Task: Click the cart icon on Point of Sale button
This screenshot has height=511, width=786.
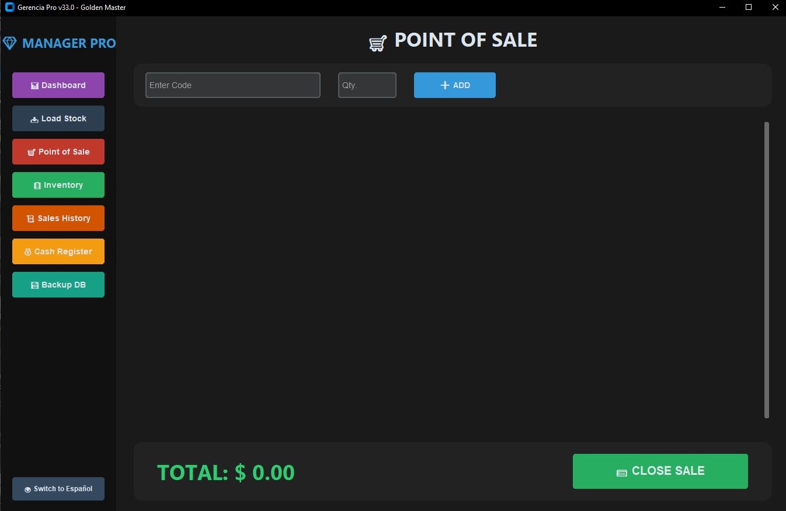Action: (x=30, y=152)
